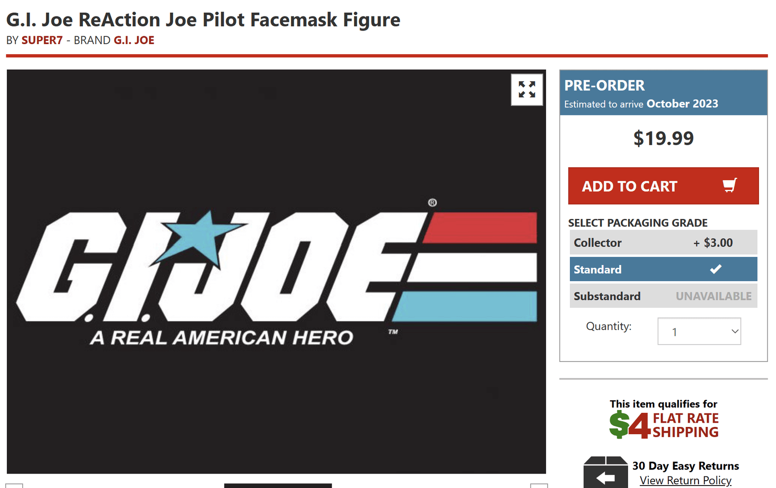Click the trademark symbol on the logo
Viewport: 776px width, 488px height.
[x=431, y=203]
